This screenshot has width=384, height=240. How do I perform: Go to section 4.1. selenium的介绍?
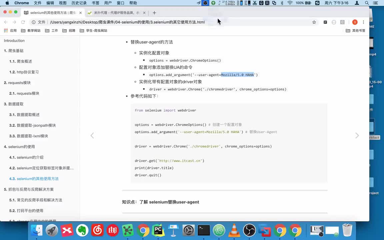[x=26, y=157]
